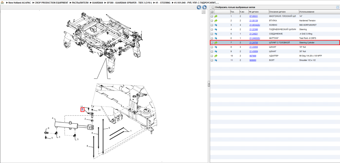This screenshot has height=163, width=340.
Task: Click the round gray icon in ФИТТИНГ row
Action: click(x=212, y=38)
